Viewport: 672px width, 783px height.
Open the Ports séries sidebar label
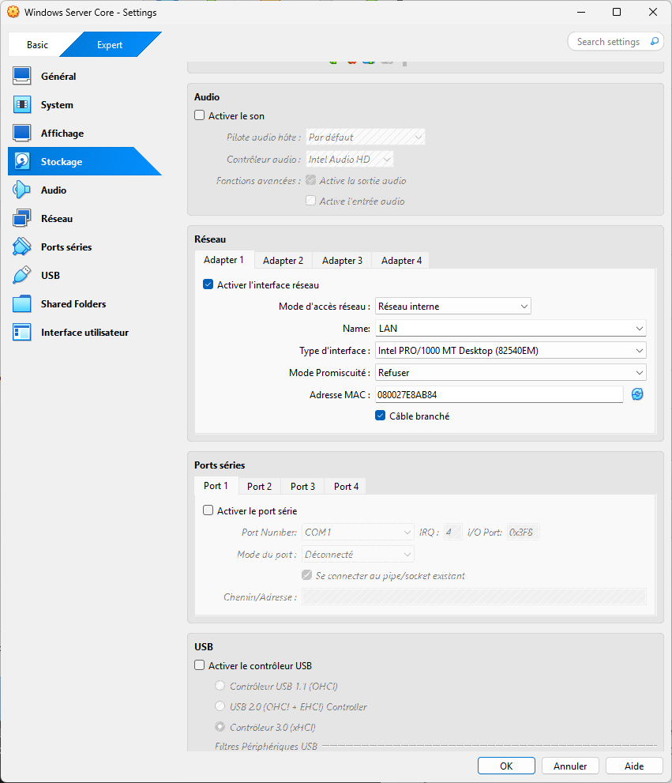(x=66, y=247)
